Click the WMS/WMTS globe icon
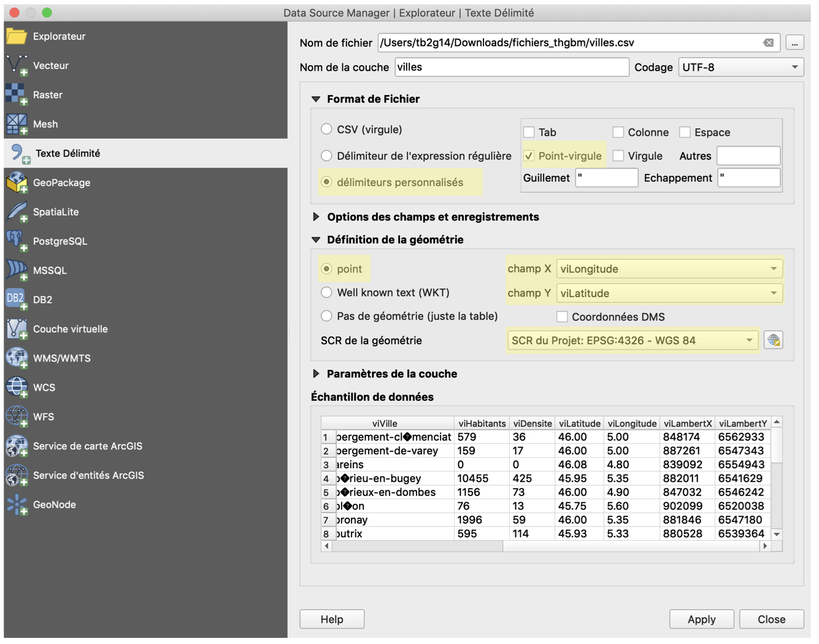 (17, 358)
